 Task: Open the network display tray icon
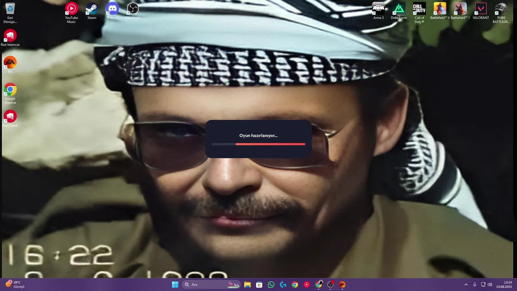[x=483, y=285]
